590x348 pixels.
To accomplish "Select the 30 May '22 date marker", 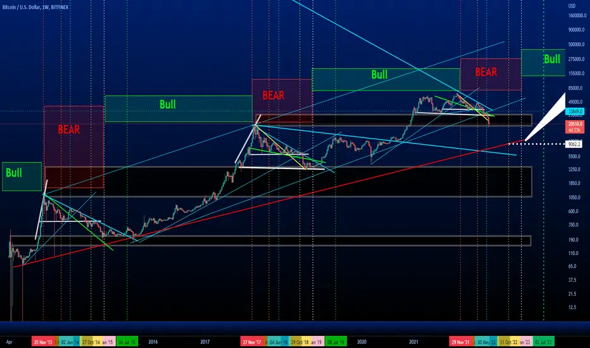I will click(487, 342).
